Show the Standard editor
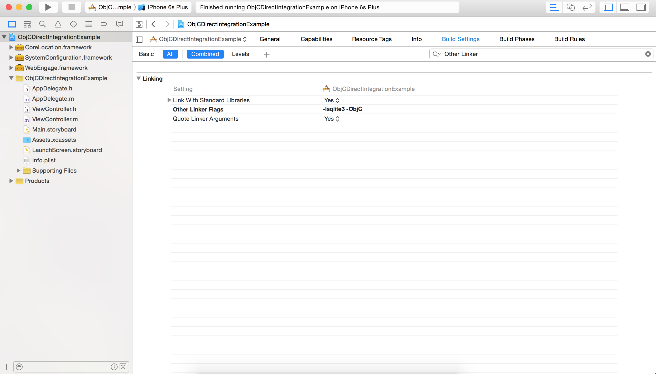 (x=554, y=7)
